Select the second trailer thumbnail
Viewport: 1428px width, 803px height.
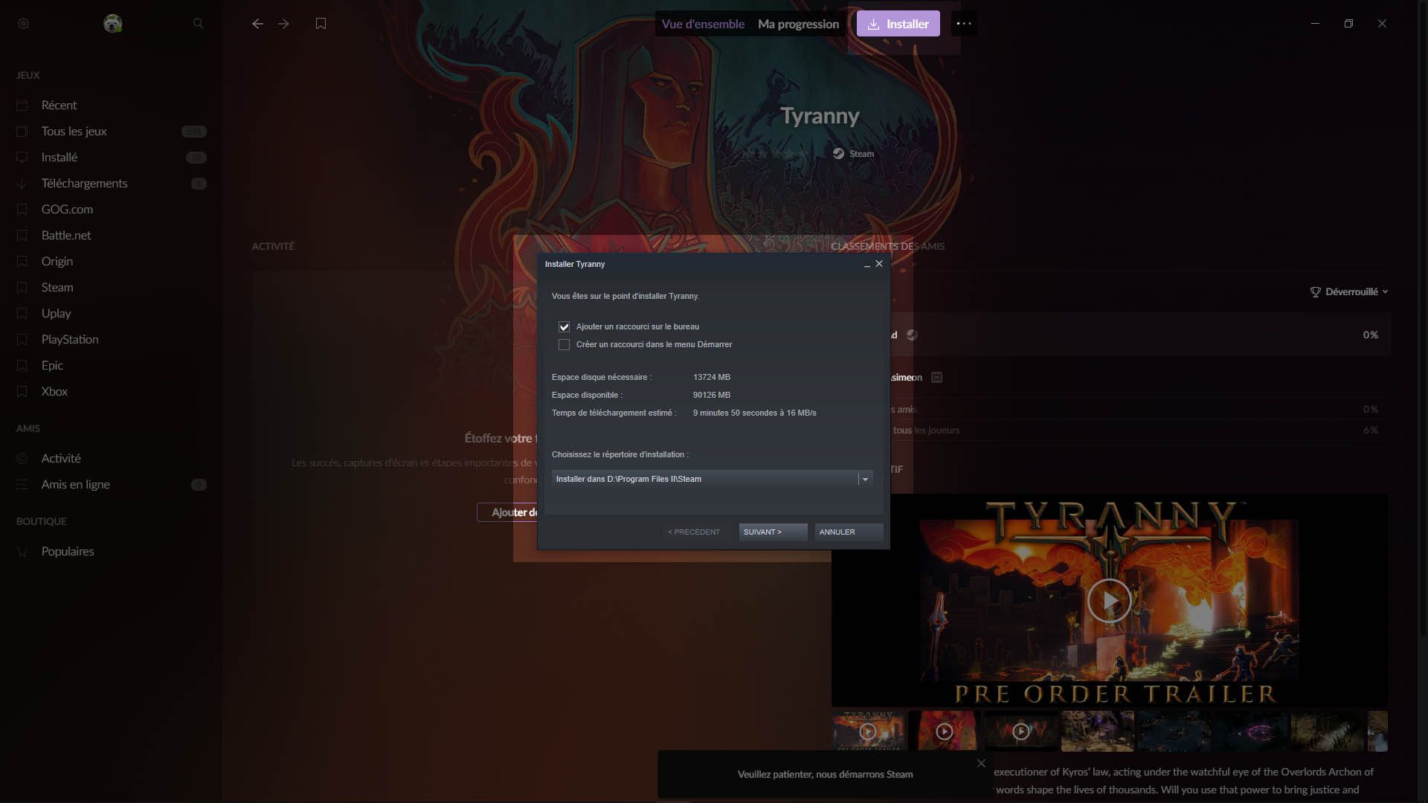[x=944, y=732]
